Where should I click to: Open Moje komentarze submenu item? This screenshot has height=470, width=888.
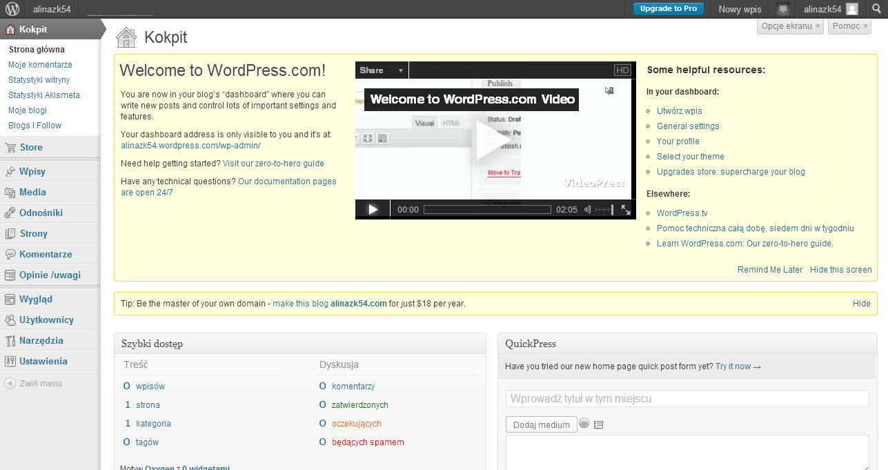40,65
